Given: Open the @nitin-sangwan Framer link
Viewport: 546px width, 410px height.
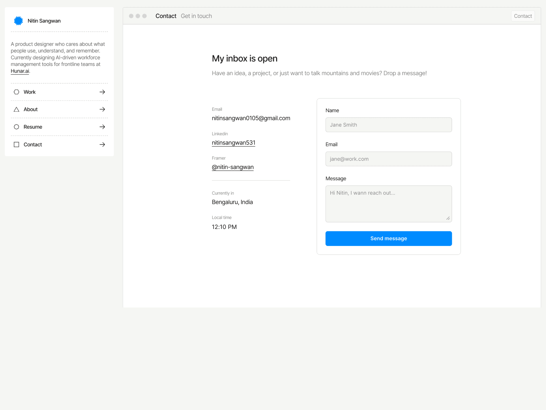Looking at the screenshot, I should 233,167.
